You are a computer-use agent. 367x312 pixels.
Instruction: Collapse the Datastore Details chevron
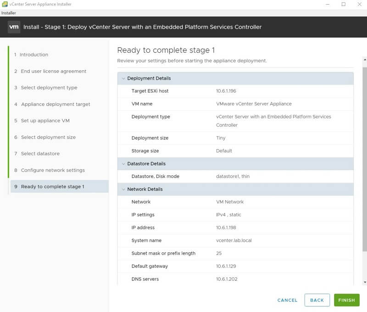coord(123,164)
